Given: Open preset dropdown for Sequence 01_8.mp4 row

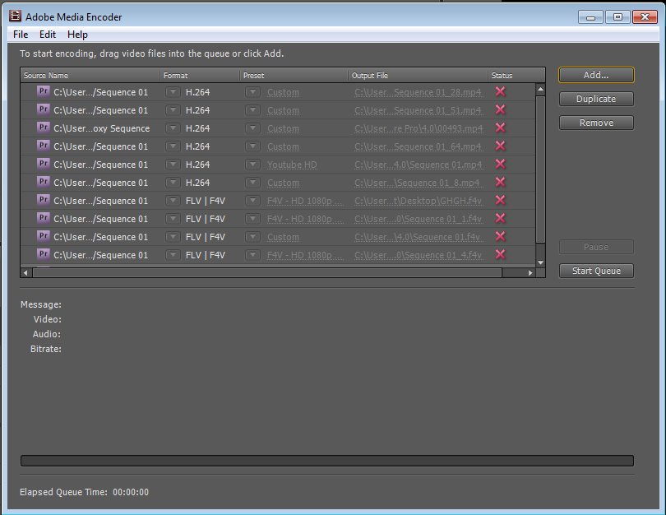Looking at the screenshot, I should point(252,183).
